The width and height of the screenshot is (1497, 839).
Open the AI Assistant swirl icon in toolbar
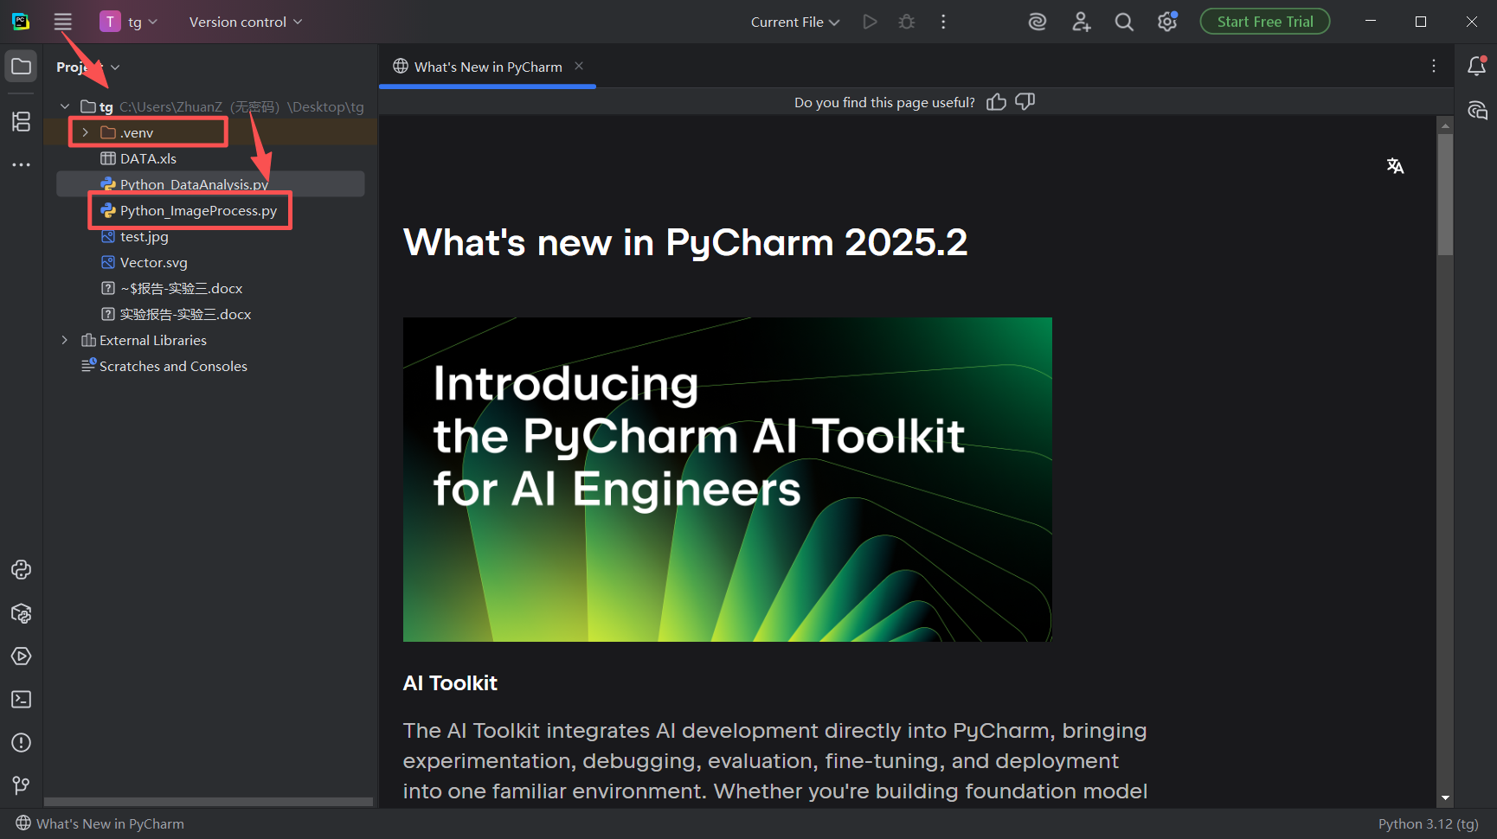1038,22
